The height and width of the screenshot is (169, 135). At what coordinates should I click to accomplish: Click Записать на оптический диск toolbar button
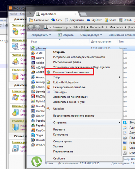point(122,35)
